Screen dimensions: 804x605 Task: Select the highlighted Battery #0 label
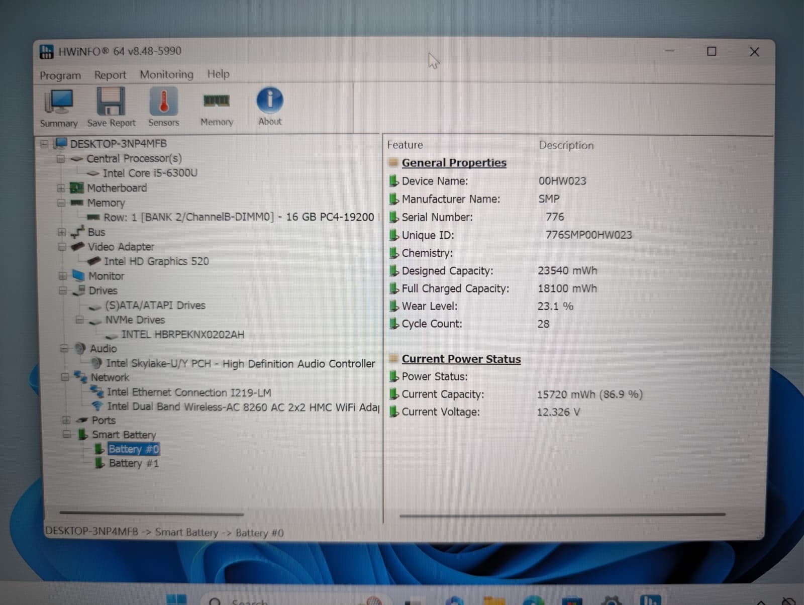(x=134, y=449)
